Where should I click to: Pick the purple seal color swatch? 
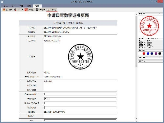point(156,53)
